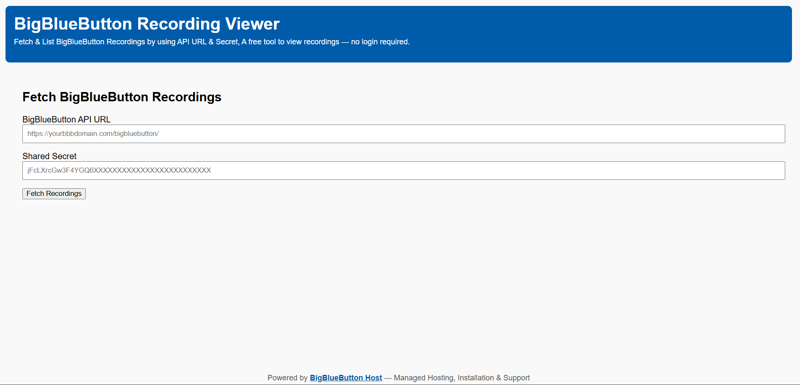The height and width of the screenshot is (385, 800).
Task: Click the Shared Secret label
Action: pyautogui.click(x=49, y=156)
